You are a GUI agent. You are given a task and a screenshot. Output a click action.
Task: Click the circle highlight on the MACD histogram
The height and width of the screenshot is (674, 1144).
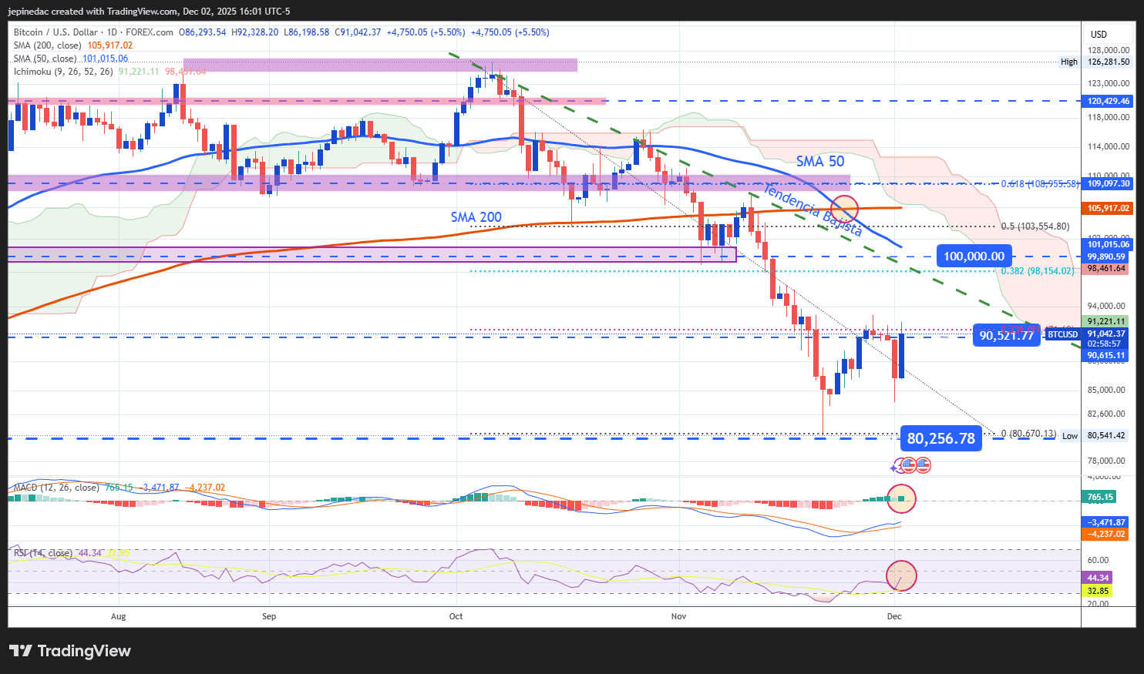tap(901, 499)
